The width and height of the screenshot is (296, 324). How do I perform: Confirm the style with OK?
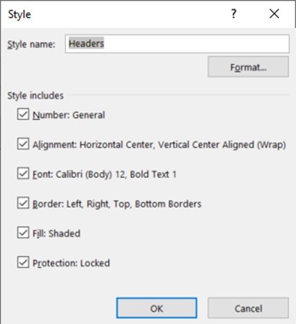[157, 308]
